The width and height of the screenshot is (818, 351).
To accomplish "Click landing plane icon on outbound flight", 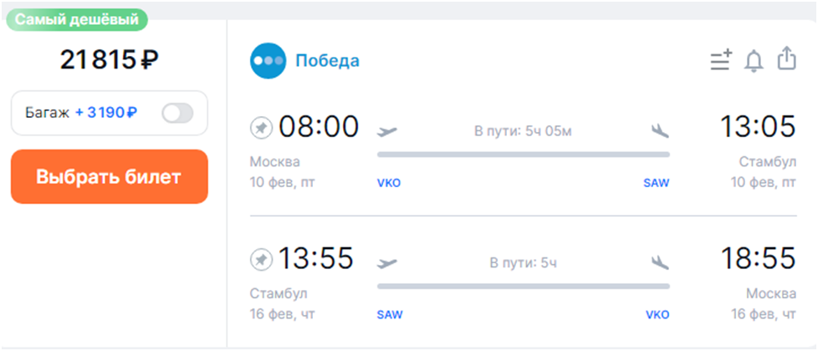I will tap(660, 130).
